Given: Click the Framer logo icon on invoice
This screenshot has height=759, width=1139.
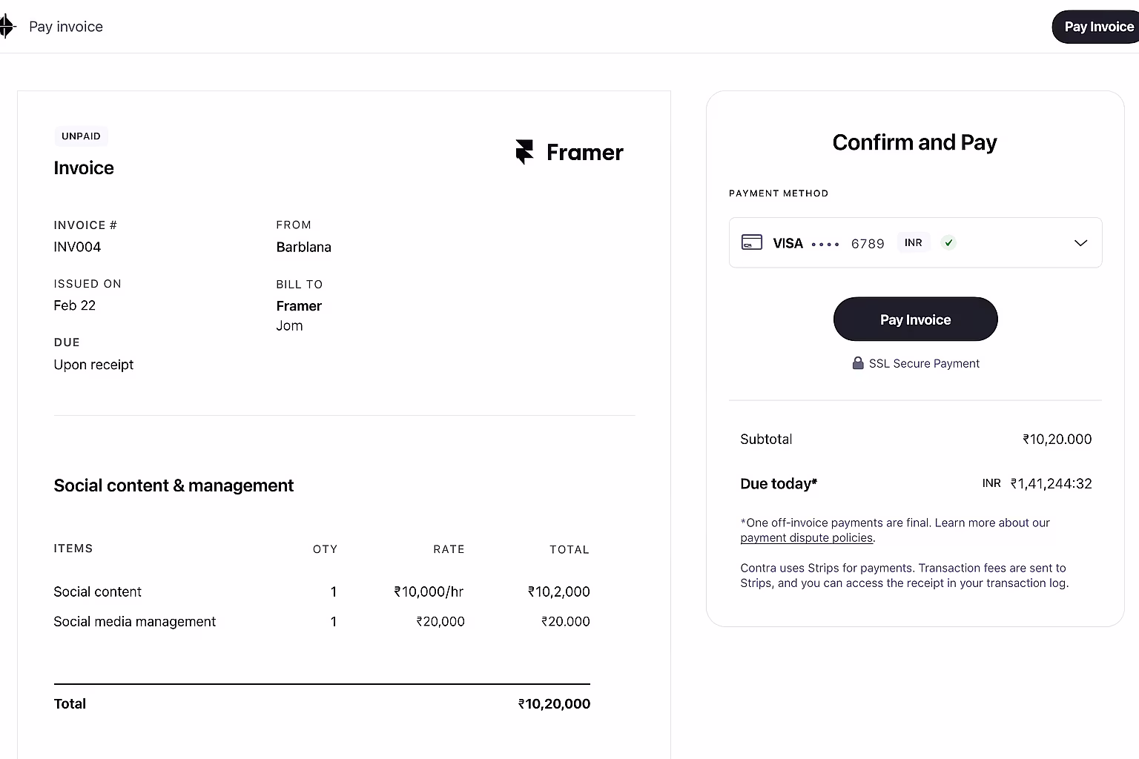Looking at the screenshot, I should 524,152.
